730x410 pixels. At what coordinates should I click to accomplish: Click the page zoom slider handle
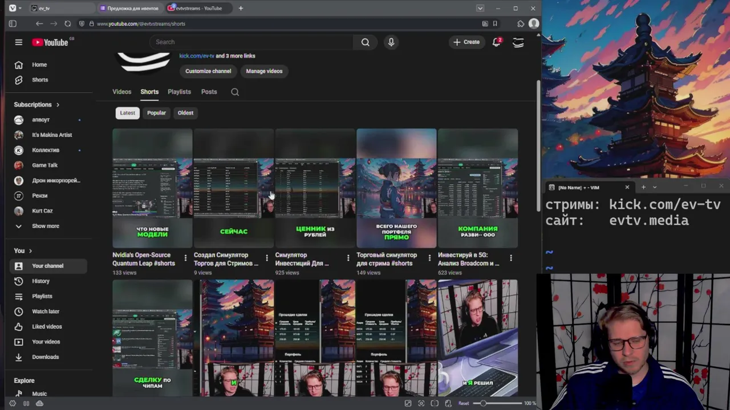[x=483, y=403]
